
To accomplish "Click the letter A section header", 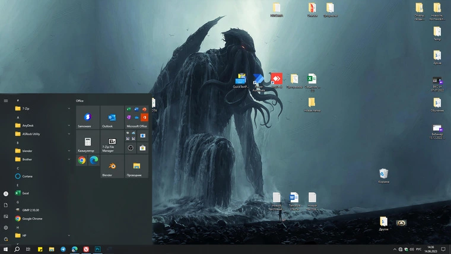I will (x=18, y=118).
